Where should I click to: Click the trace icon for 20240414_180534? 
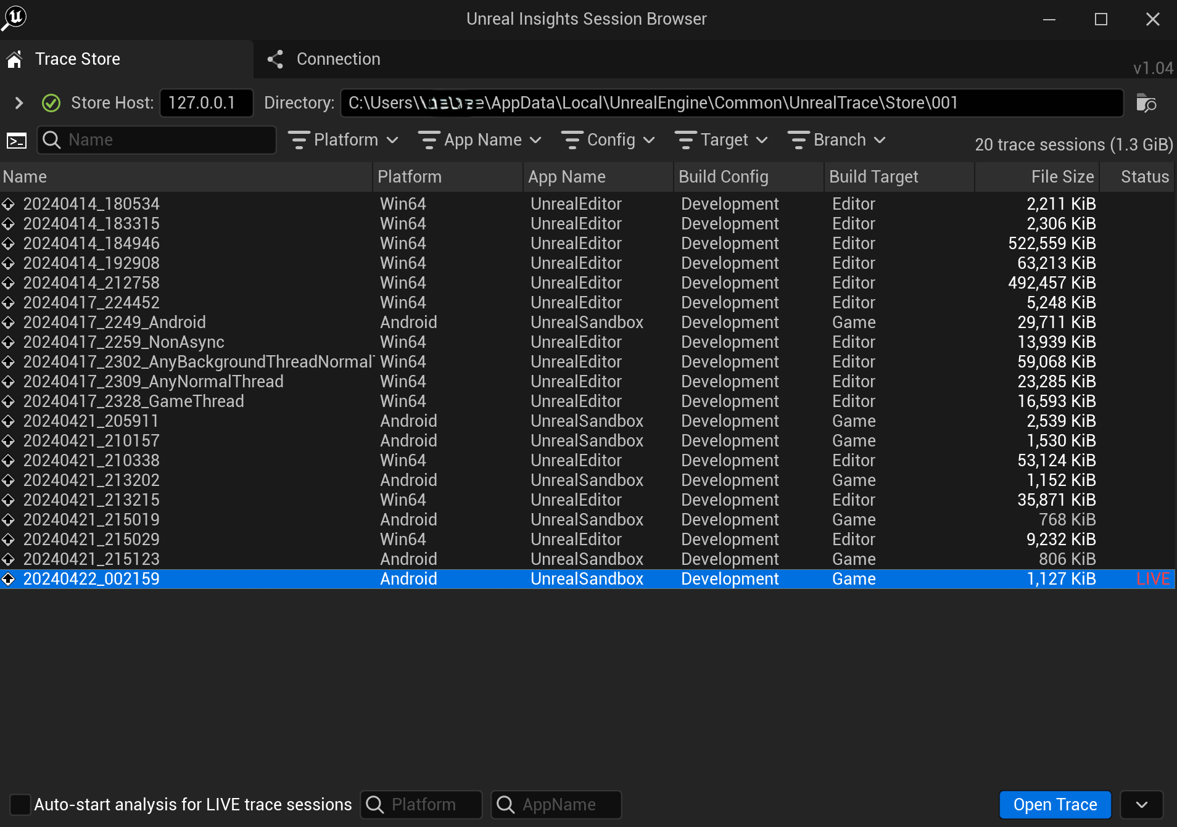8,204
